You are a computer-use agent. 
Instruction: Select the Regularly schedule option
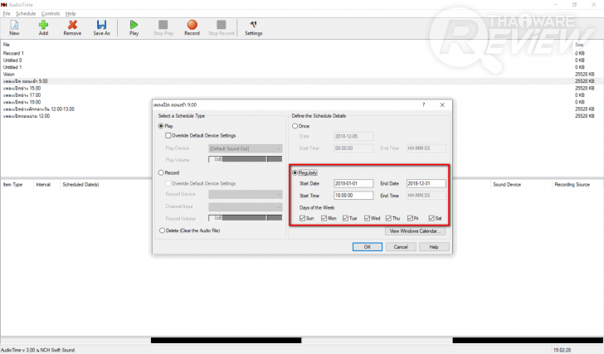tap(295, 172)
